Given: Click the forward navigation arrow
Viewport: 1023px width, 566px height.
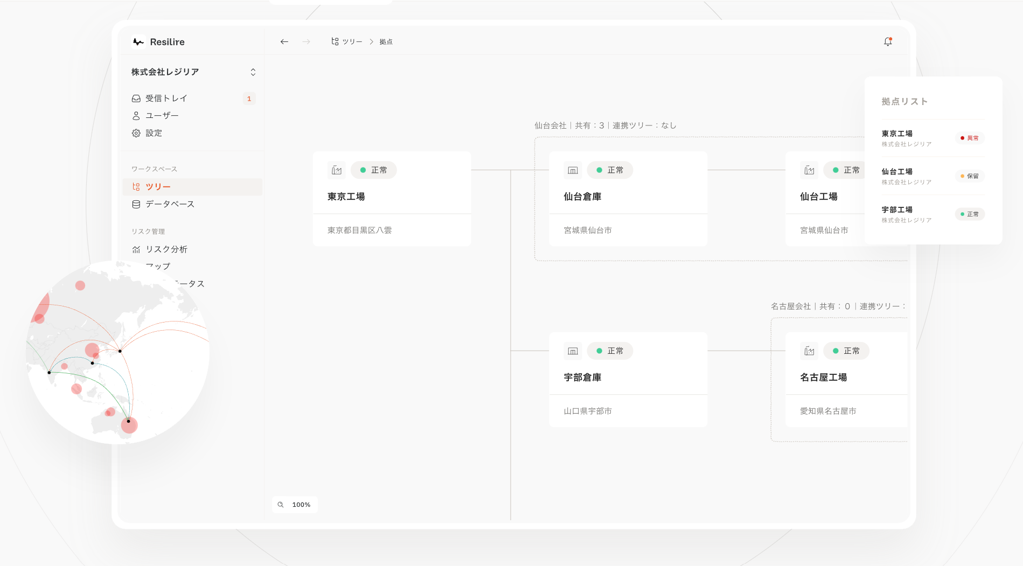Looking at the screenshot, I should point(306,41).
